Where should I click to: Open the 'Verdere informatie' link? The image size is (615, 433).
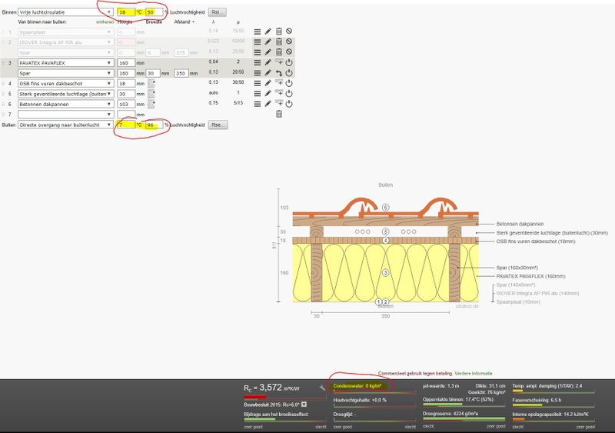click(474, 373)
